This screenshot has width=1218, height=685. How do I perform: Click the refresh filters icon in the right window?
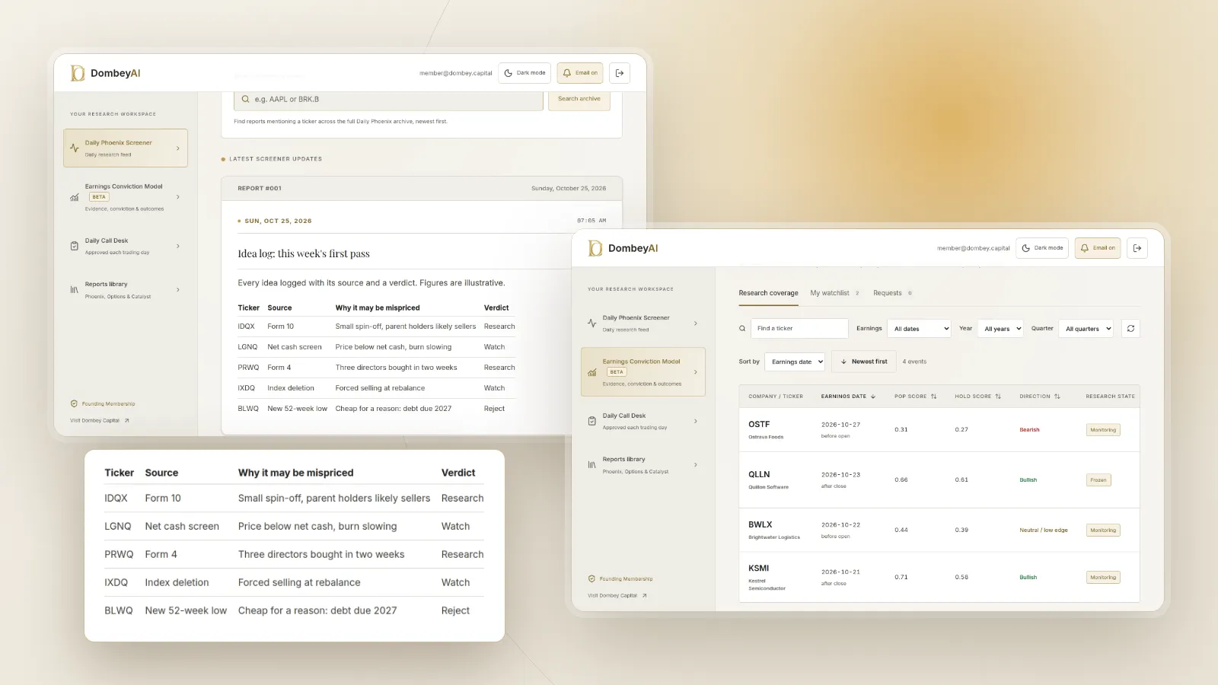1130,329
